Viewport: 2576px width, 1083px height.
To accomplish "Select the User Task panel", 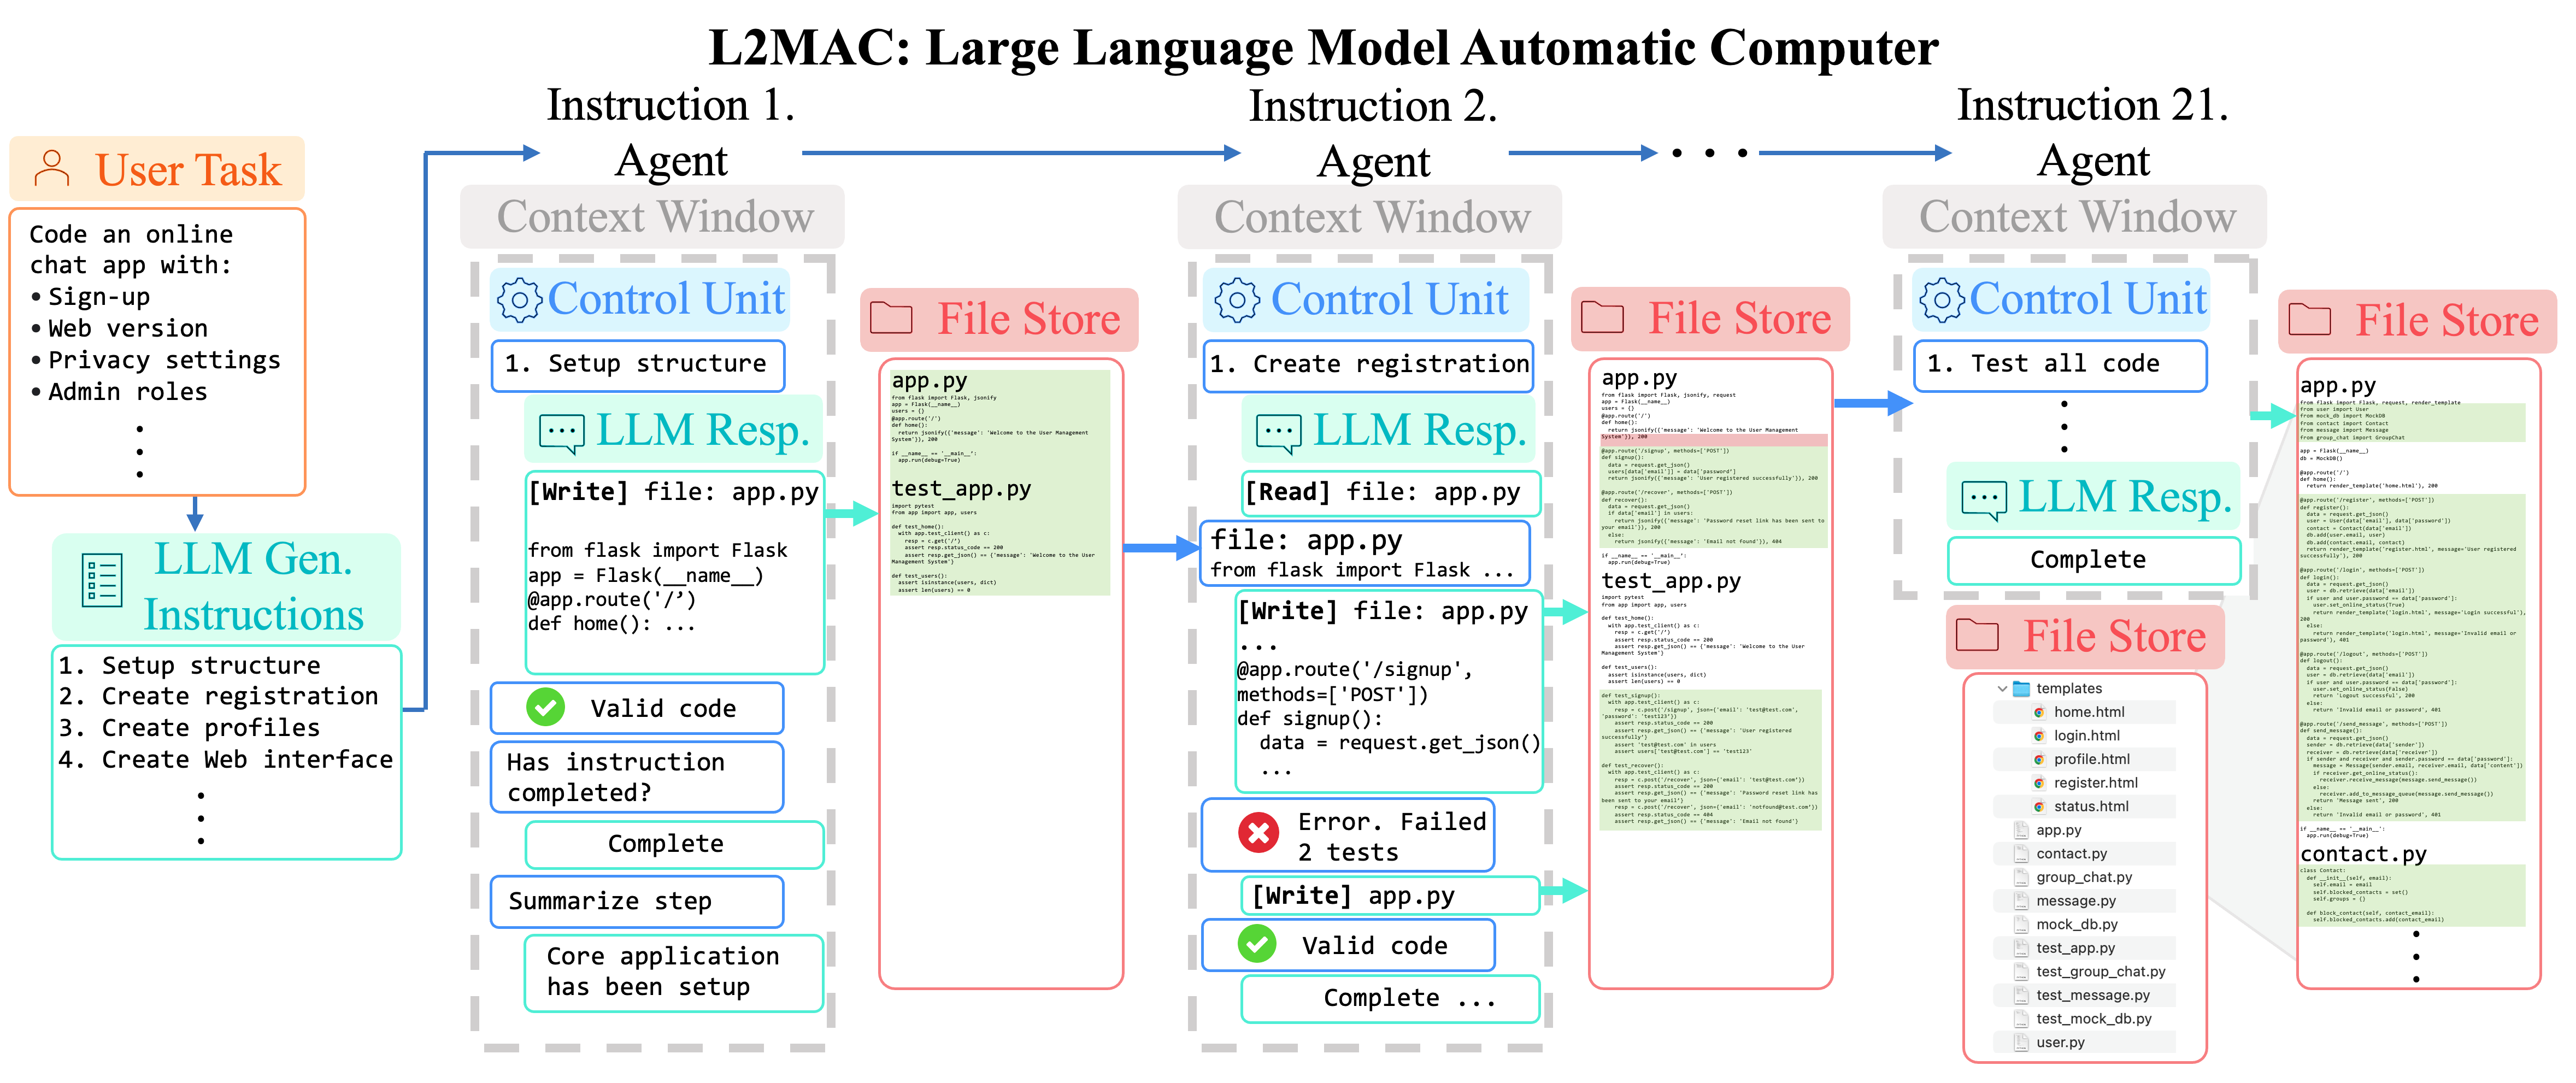I will tap(156, 304).
